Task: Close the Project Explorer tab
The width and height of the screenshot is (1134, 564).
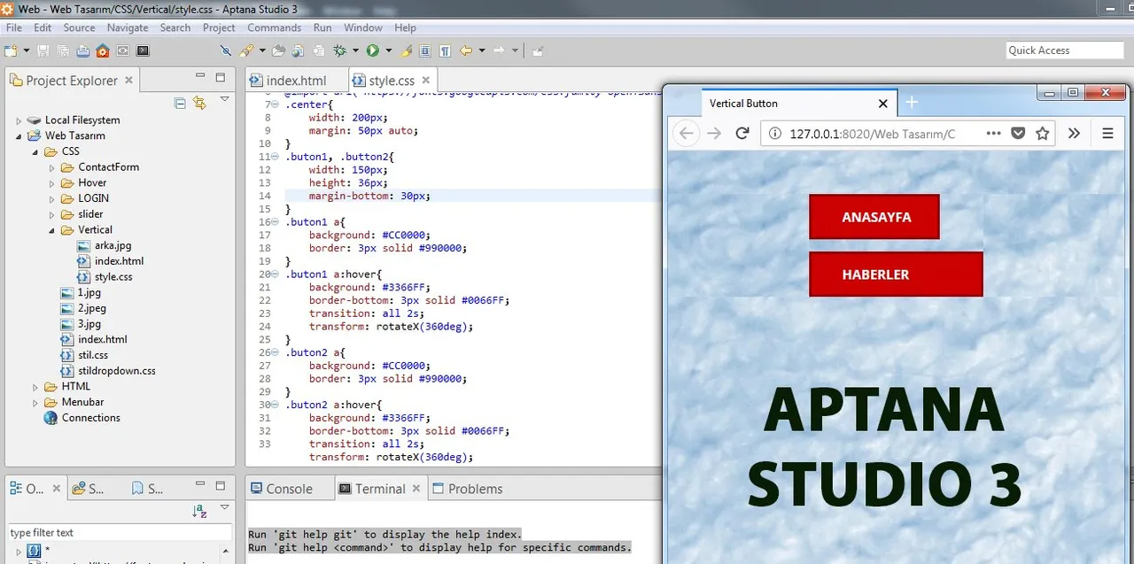Action: pos(128,80)
